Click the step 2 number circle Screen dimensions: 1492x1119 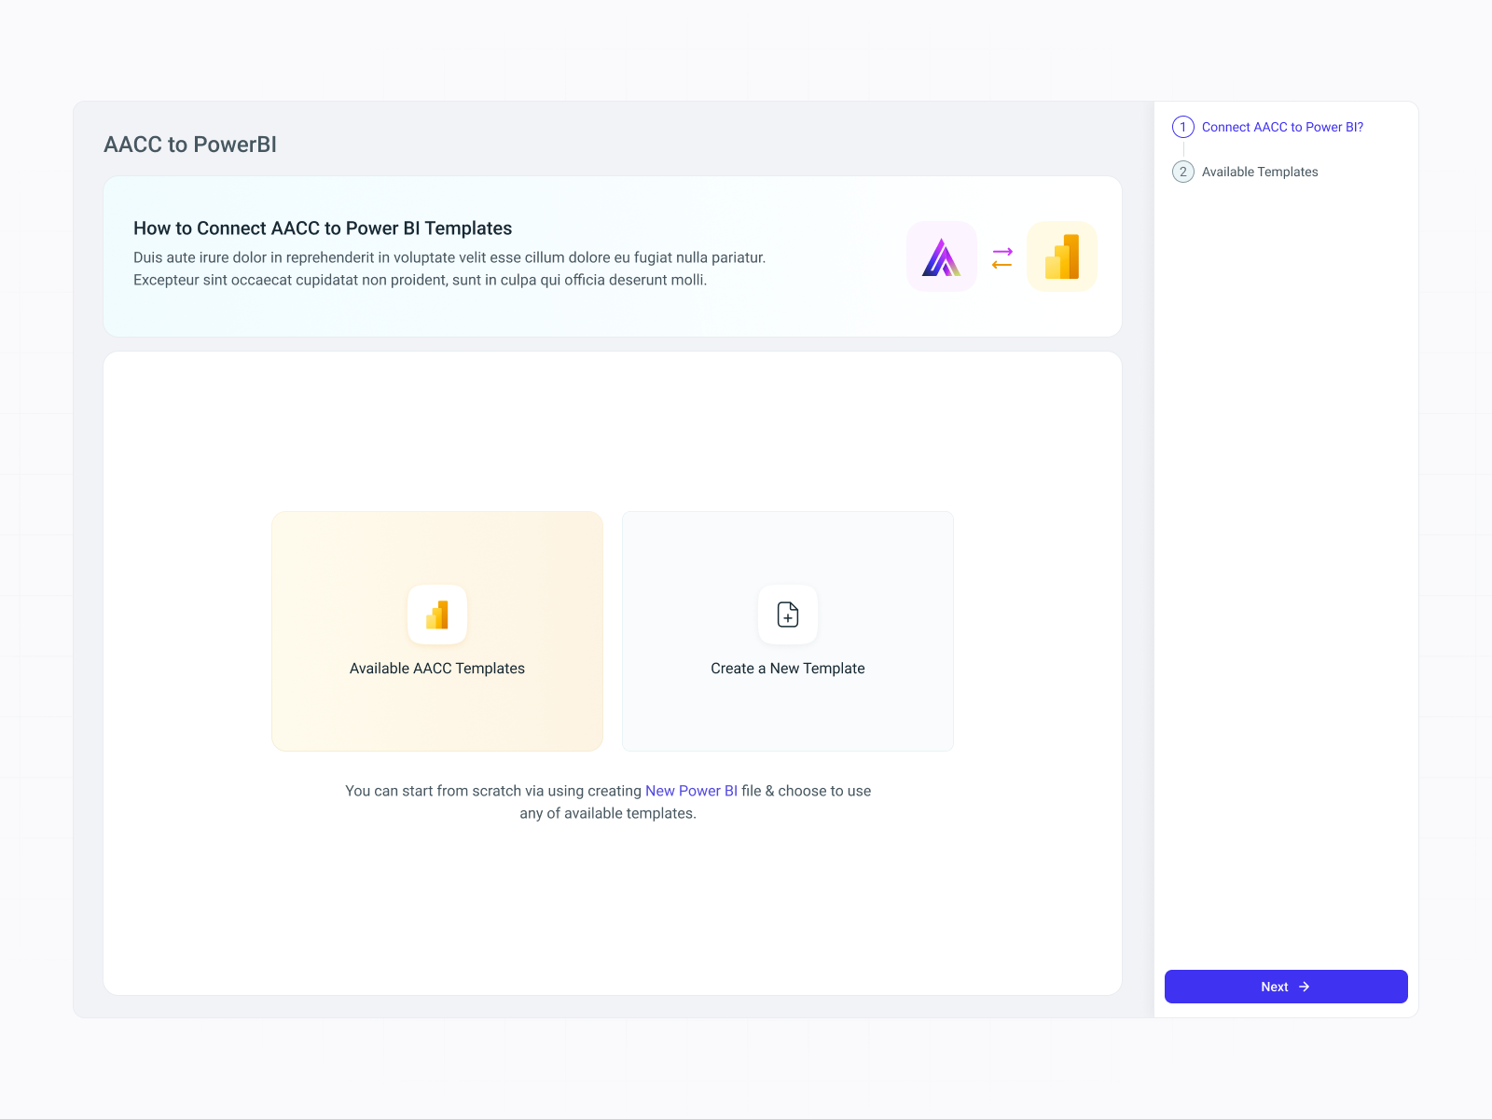1183,172
